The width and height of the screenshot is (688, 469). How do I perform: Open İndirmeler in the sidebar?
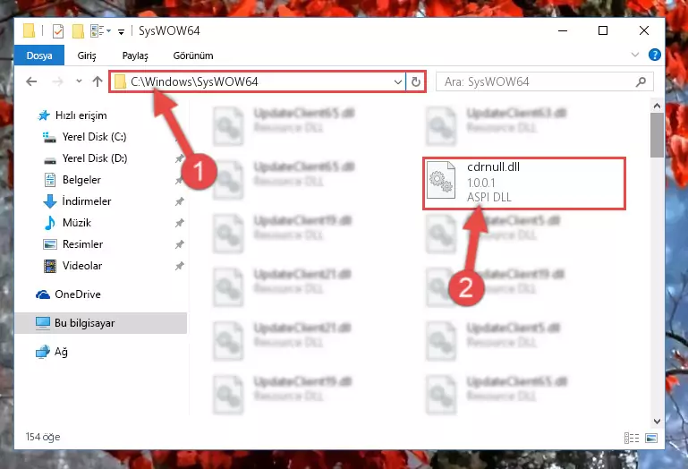(87, 201)
